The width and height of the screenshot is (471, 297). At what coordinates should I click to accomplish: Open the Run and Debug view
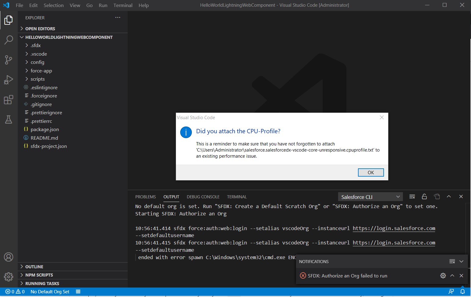point(8,80)
